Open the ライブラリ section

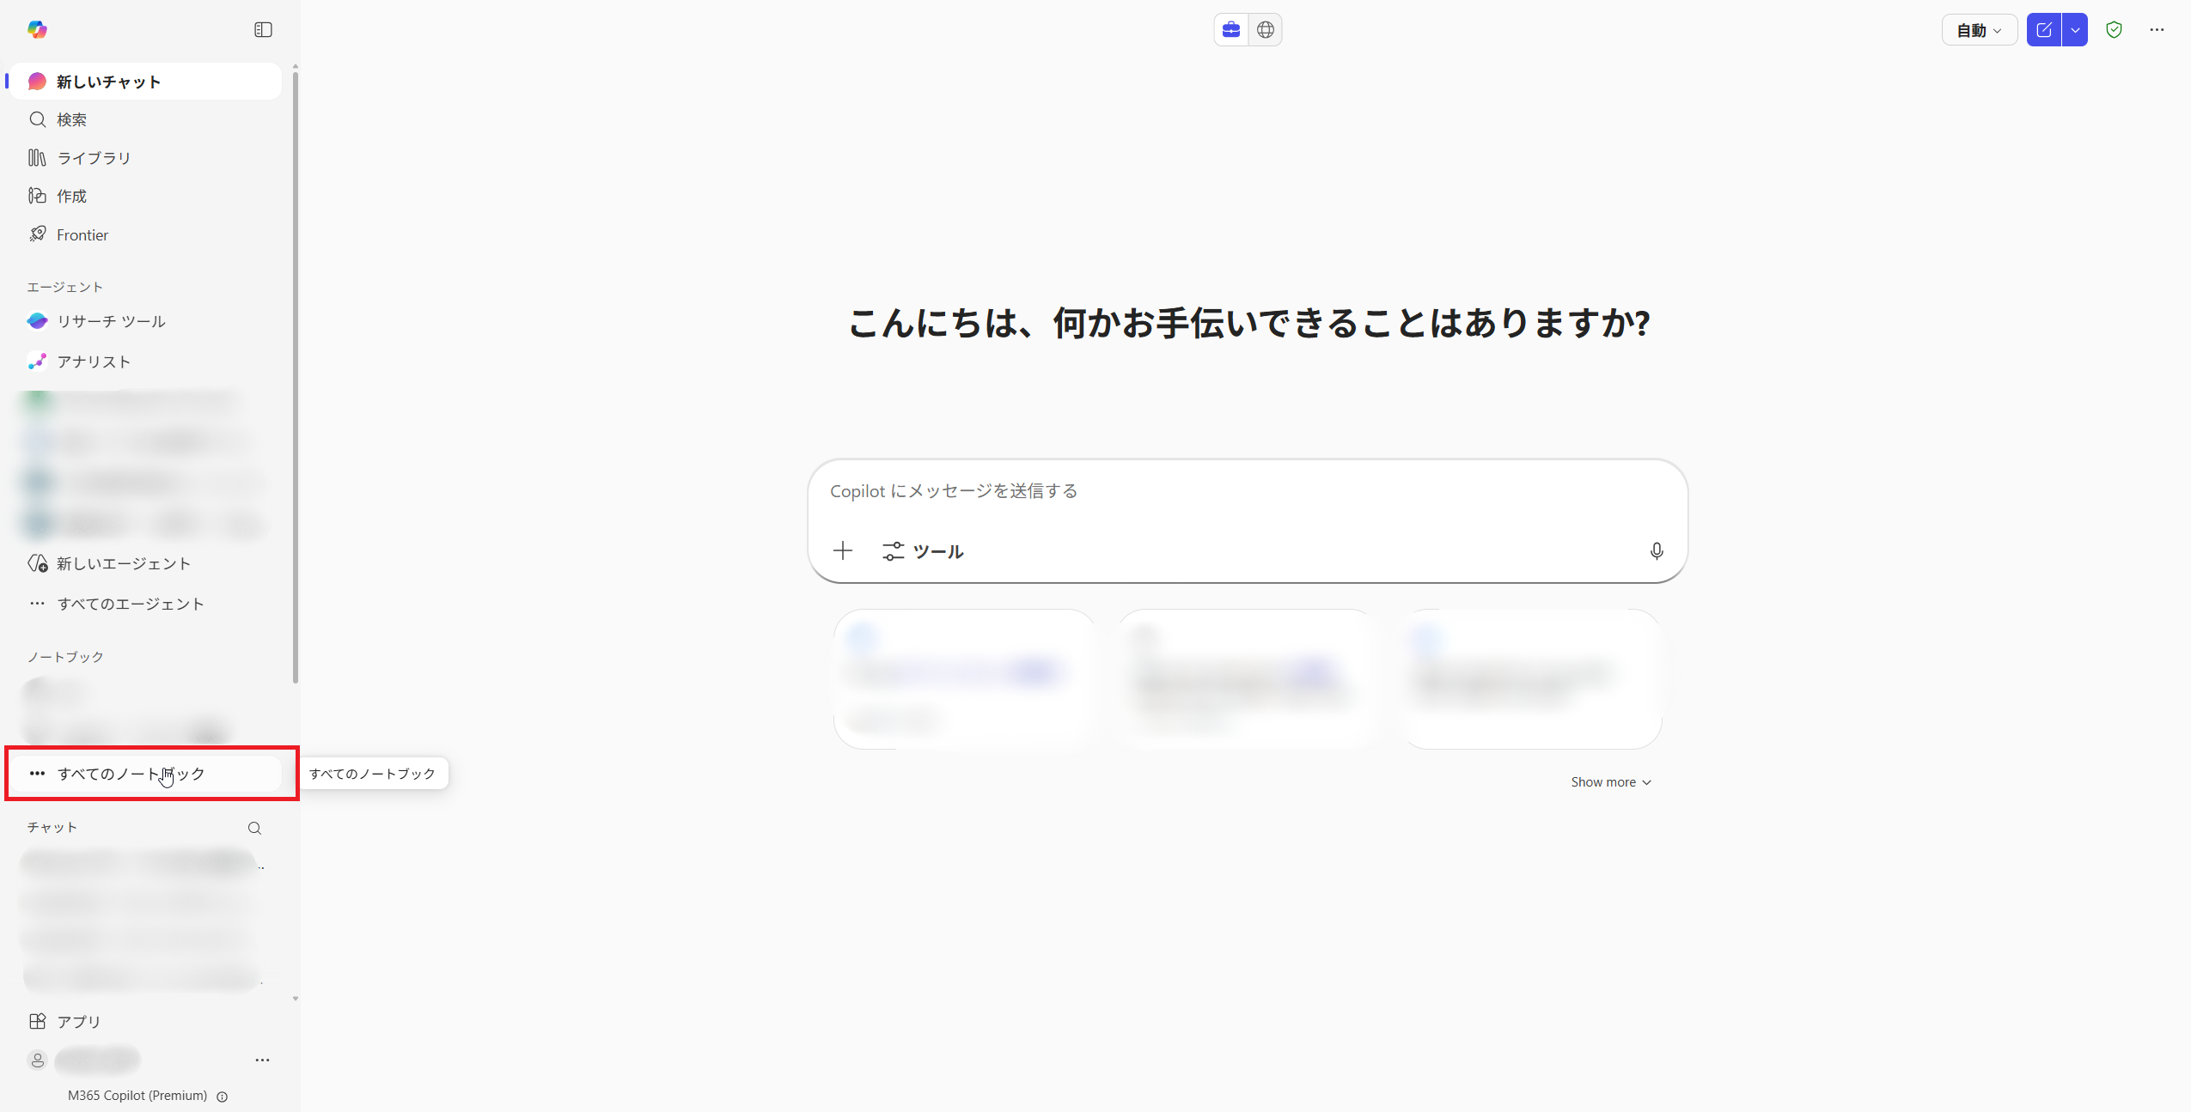tap(93, 157)
